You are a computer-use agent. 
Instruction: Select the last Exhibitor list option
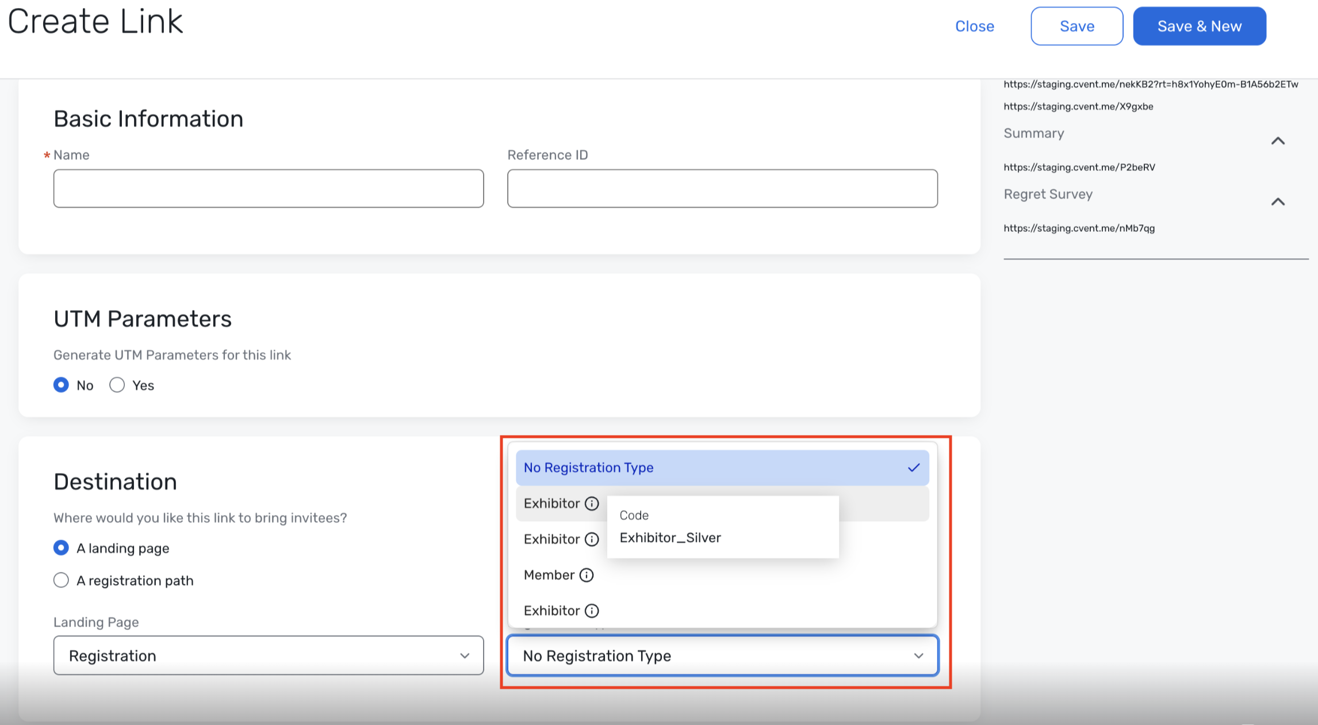(551, 610)
